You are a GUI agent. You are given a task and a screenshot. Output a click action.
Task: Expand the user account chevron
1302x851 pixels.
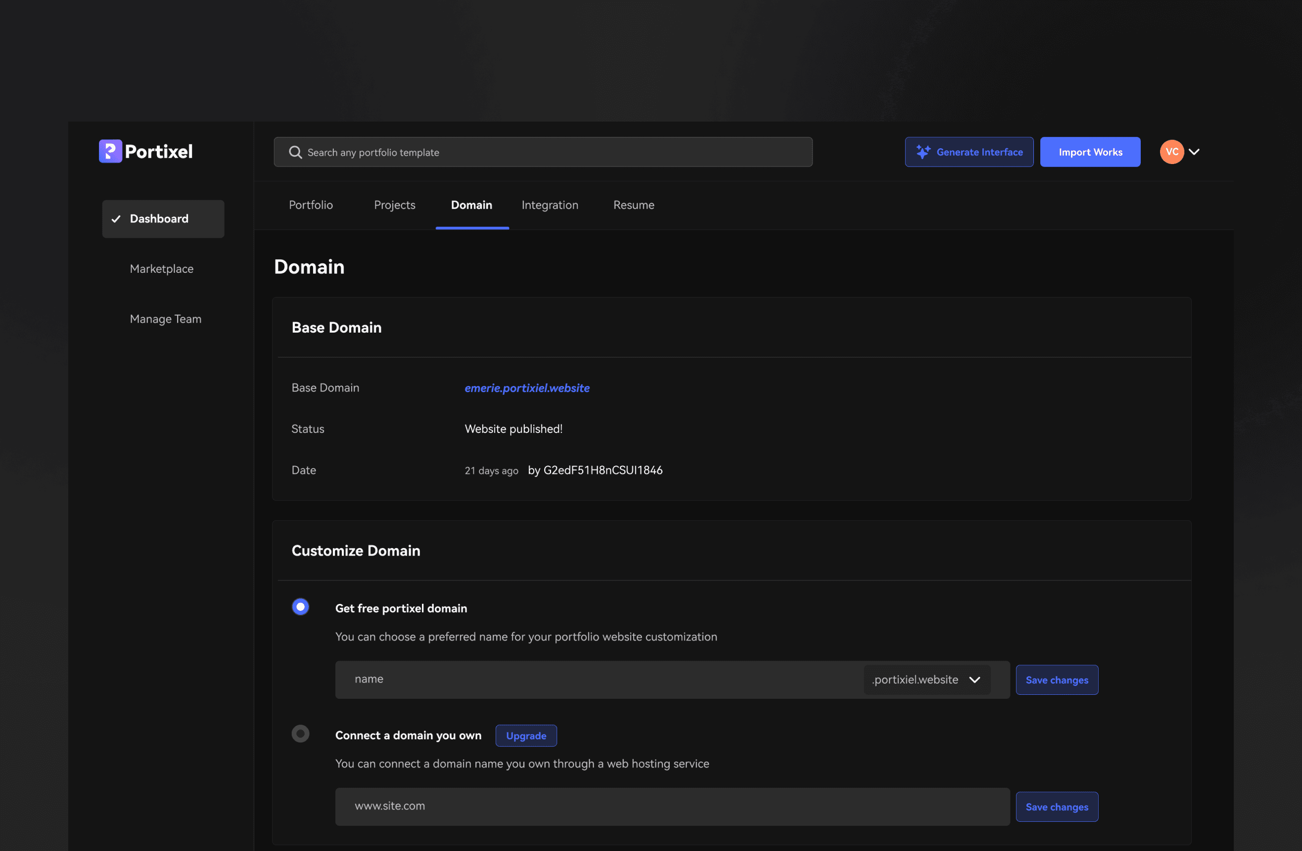(x=1194, y=152)
